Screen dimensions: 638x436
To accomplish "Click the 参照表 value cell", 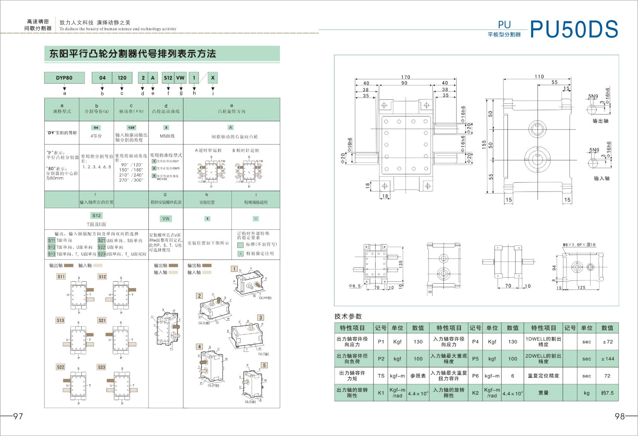I will [x=418, y=376].
